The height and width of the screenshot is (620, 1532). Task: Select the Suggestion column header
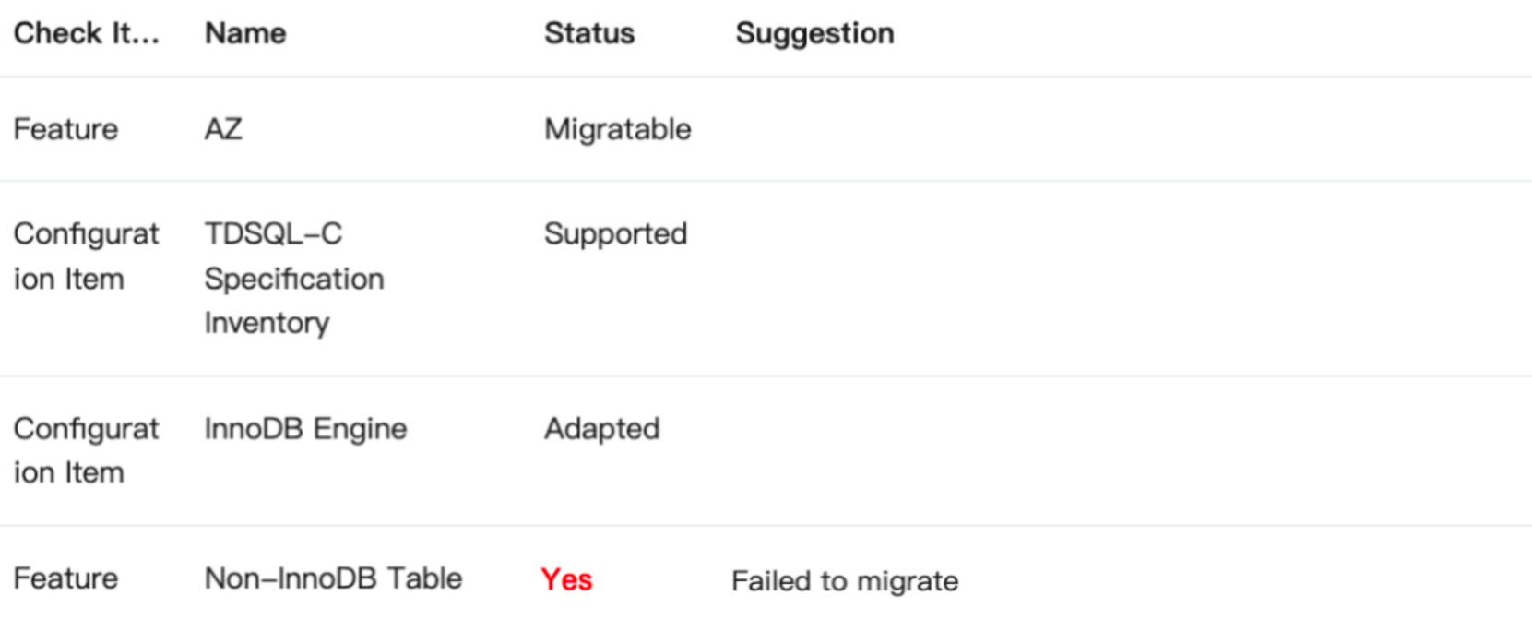[814, 33]
